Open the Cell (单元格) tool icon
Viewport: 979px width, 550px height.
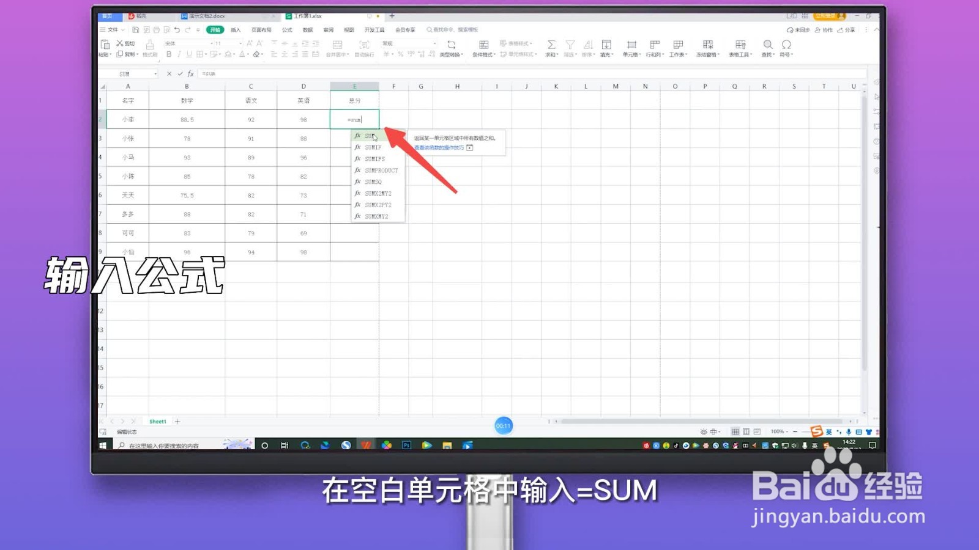(x=631, y=45)
